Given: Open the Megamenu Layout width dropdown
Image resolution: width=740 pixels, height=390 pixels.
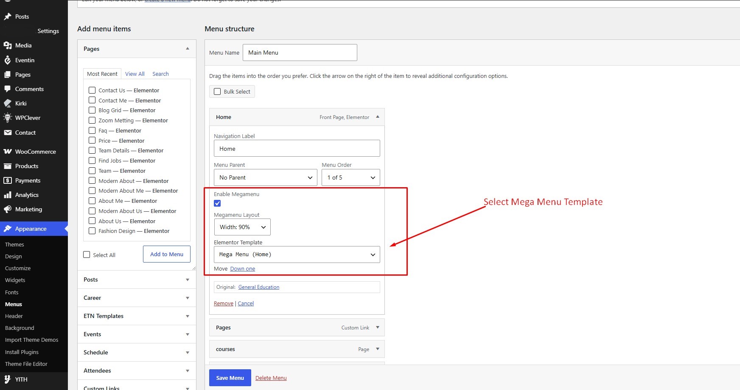Looking at the screenshot, I should [x=242, y=227].
